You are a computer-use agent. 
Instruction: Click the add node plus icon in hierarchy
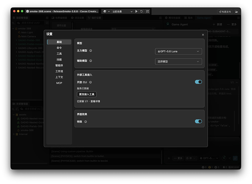(13, 23)
